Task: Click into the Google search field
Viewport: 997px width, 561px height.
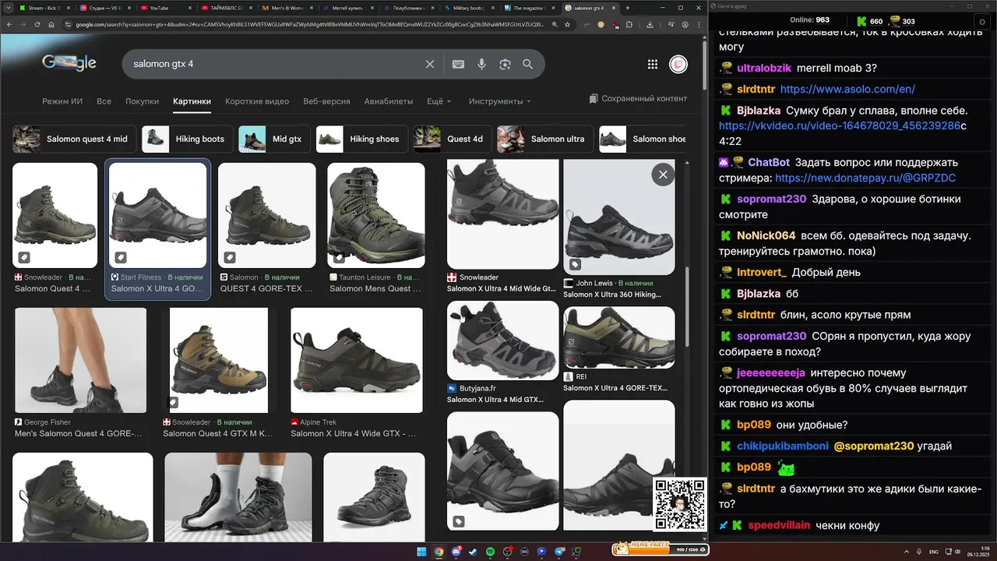Action: pyautogui.click(x=273, y=64)
